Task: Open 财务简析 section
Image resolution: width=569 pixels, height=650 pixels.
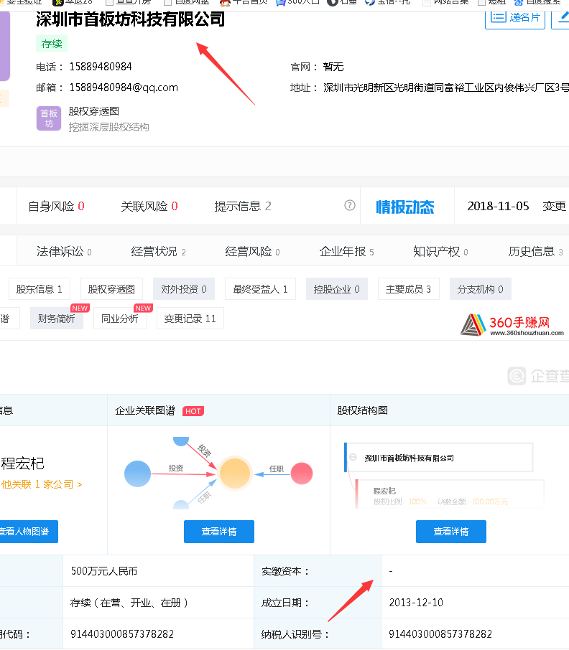Action: 57,319
